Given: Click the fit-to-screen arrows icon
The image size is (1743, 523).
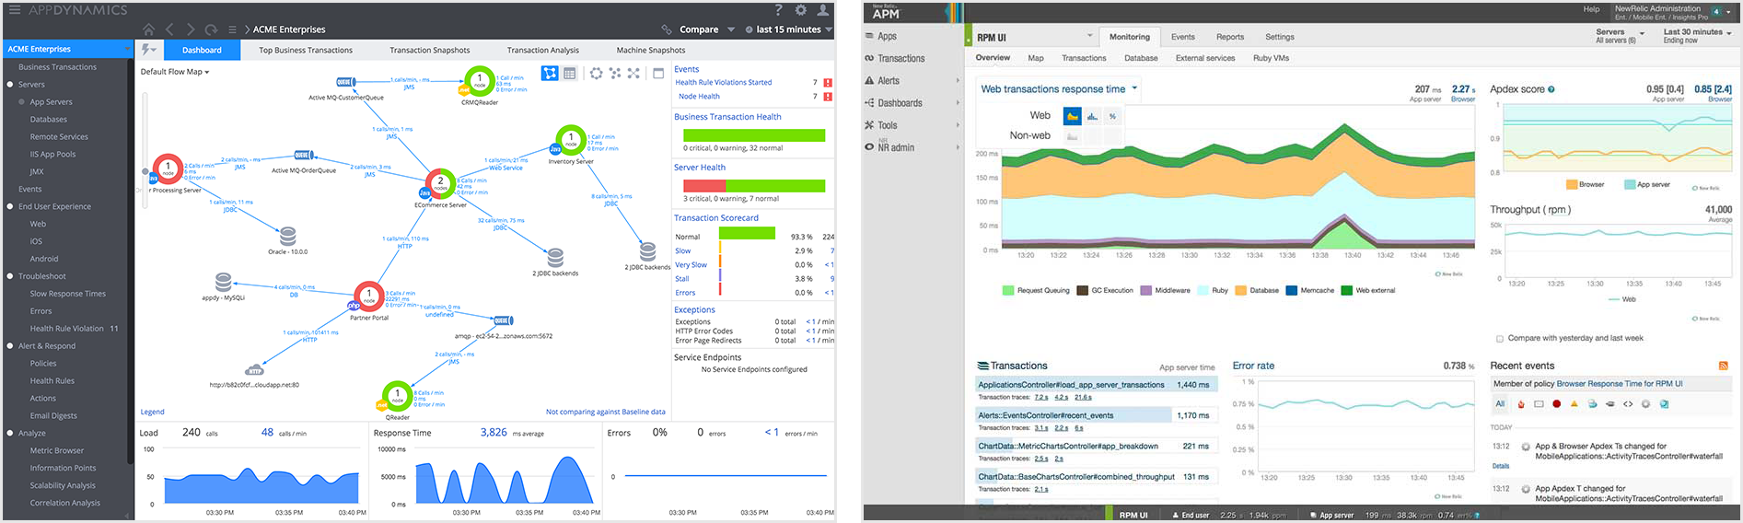Looking at the screenshot, I should tap(633, 73).
